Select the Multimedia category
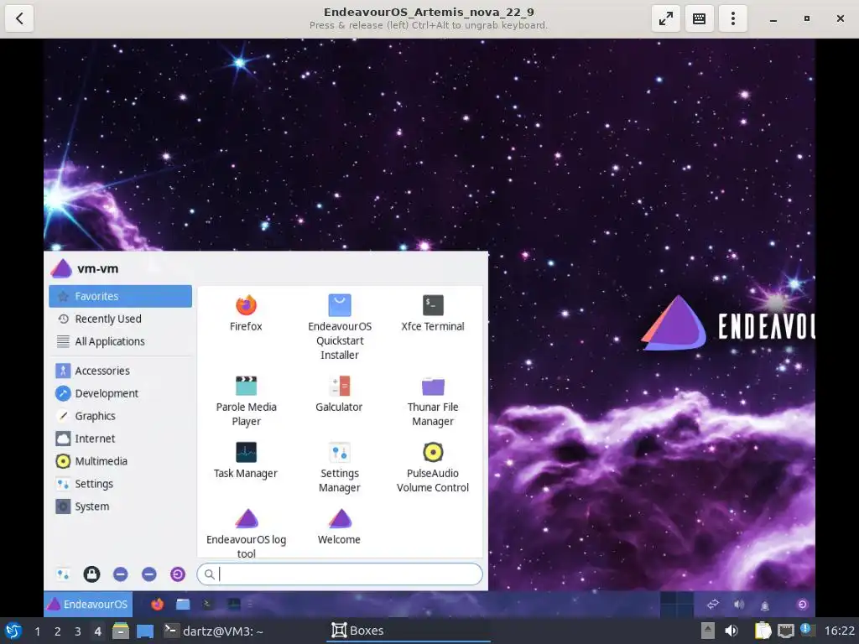The height and width of the screenshot is (644, 859). tap(121, 461)
